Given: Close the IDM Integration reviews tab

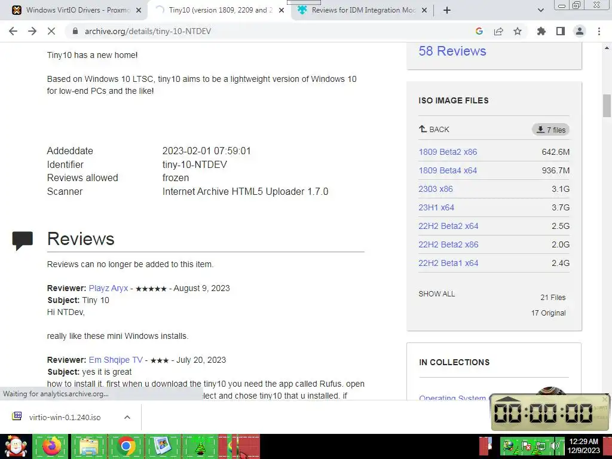Looking at the screenshot, I should [425, 10].
